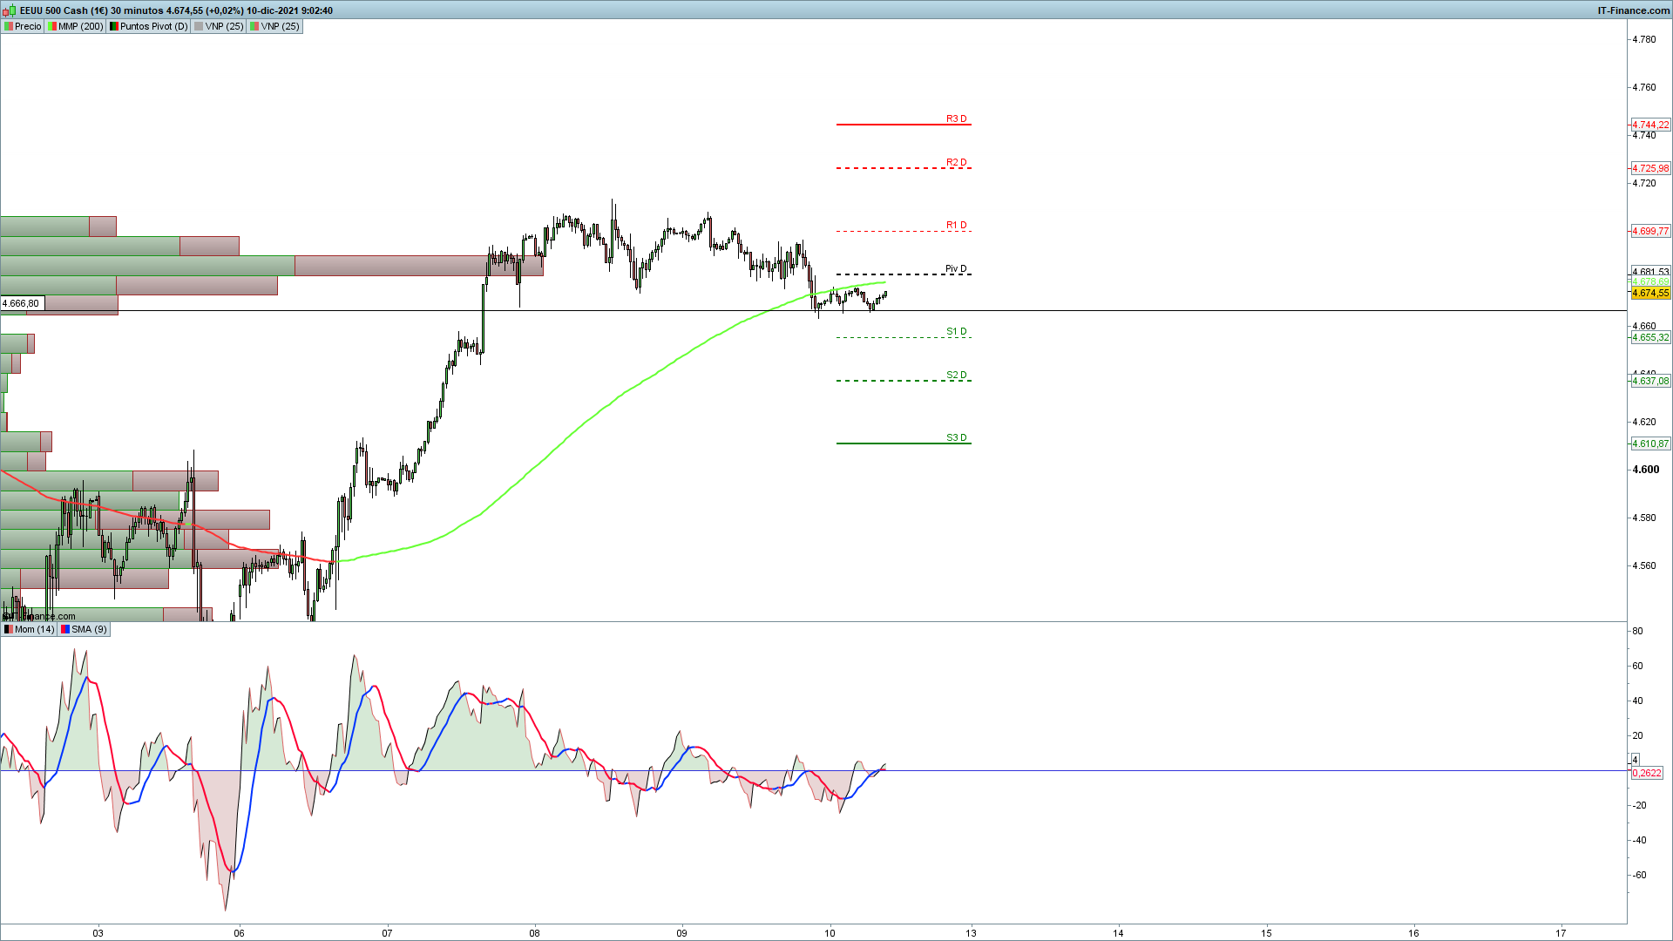Click the S2 D support label
The height and width of the screenshot is (941, 1673).
pos(957,375)
